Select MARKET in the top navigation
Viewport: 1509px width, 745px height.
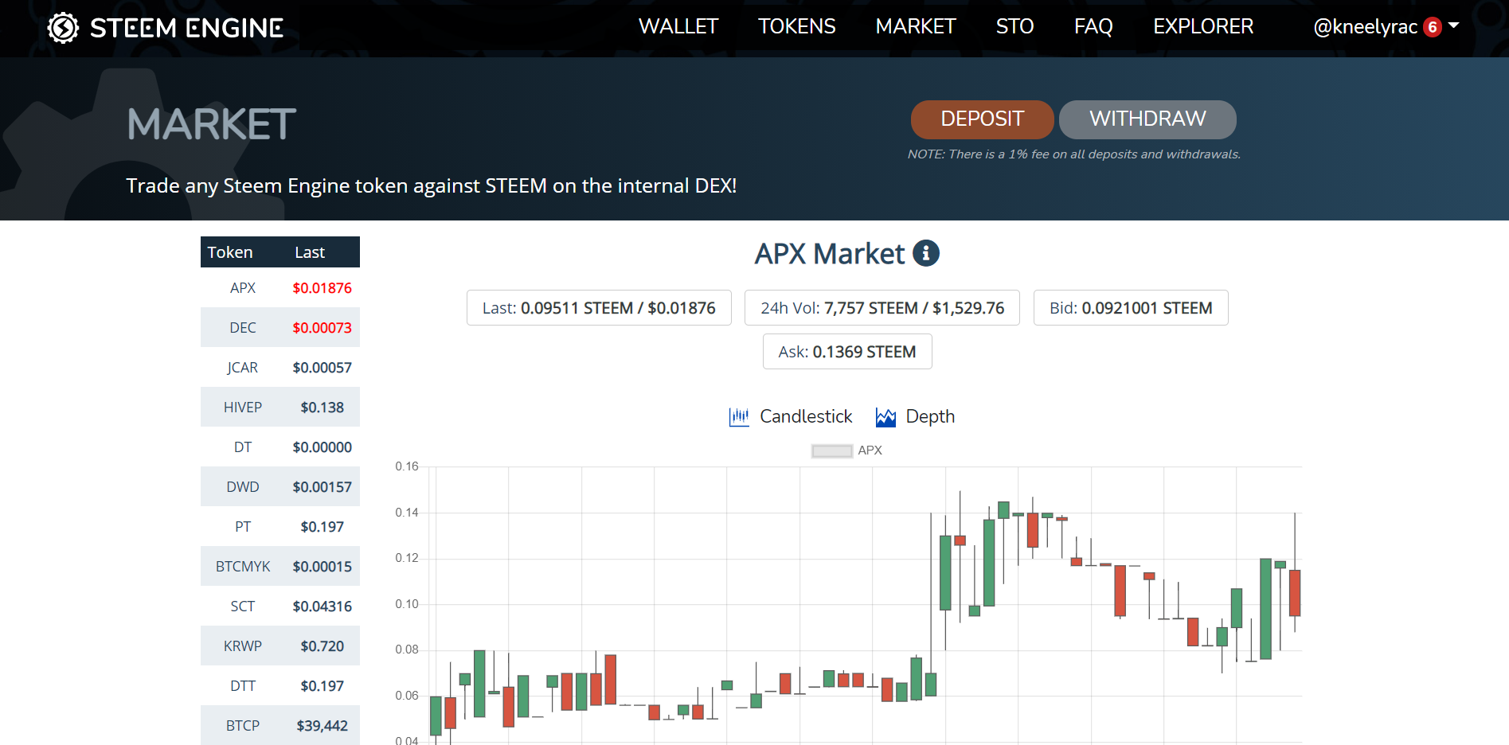916,26
